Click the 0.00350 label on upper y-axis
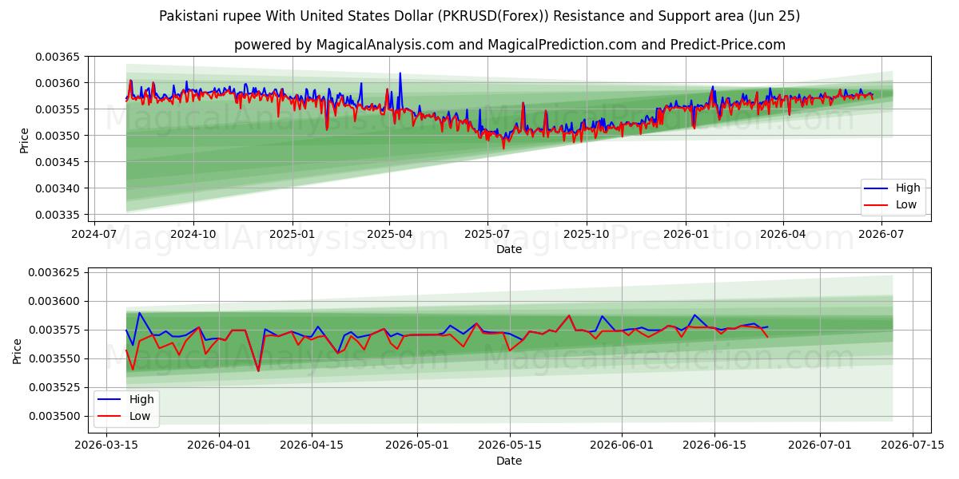Screen dimensions: 959x479 click(58, 136)
